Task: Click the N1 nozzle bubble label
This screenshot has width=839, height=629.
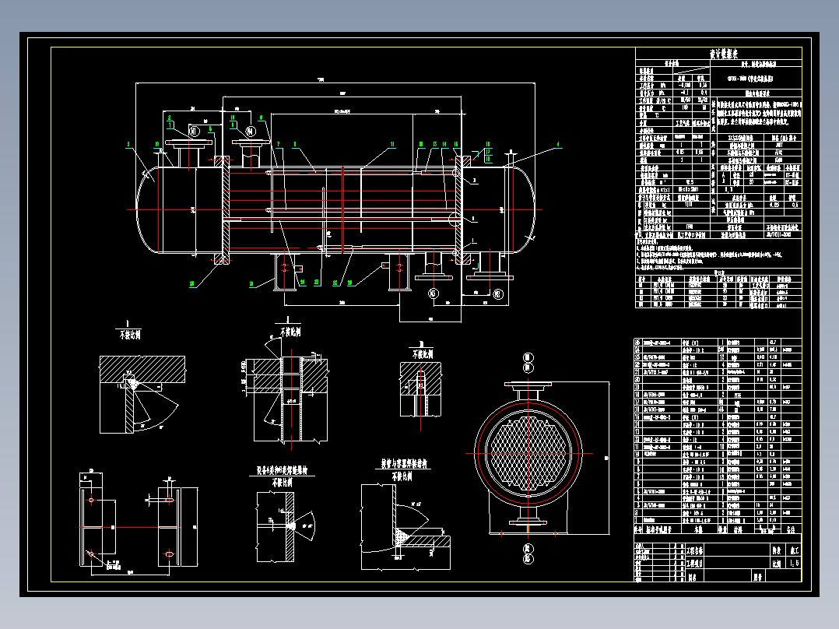Action: 195,131
